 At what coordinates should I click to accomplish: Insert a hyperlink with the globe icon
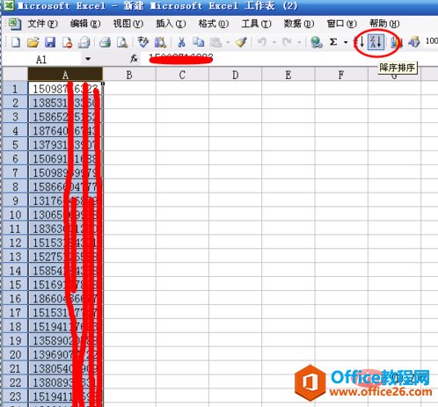(317, 42)
